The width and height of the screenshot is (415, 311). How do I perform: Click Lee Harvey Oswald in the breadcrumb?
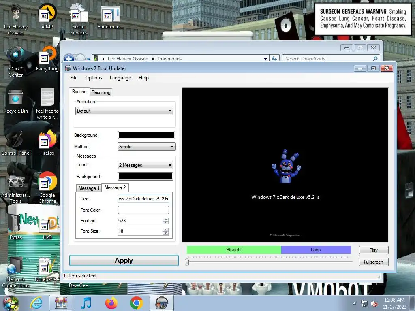point(128,59)
